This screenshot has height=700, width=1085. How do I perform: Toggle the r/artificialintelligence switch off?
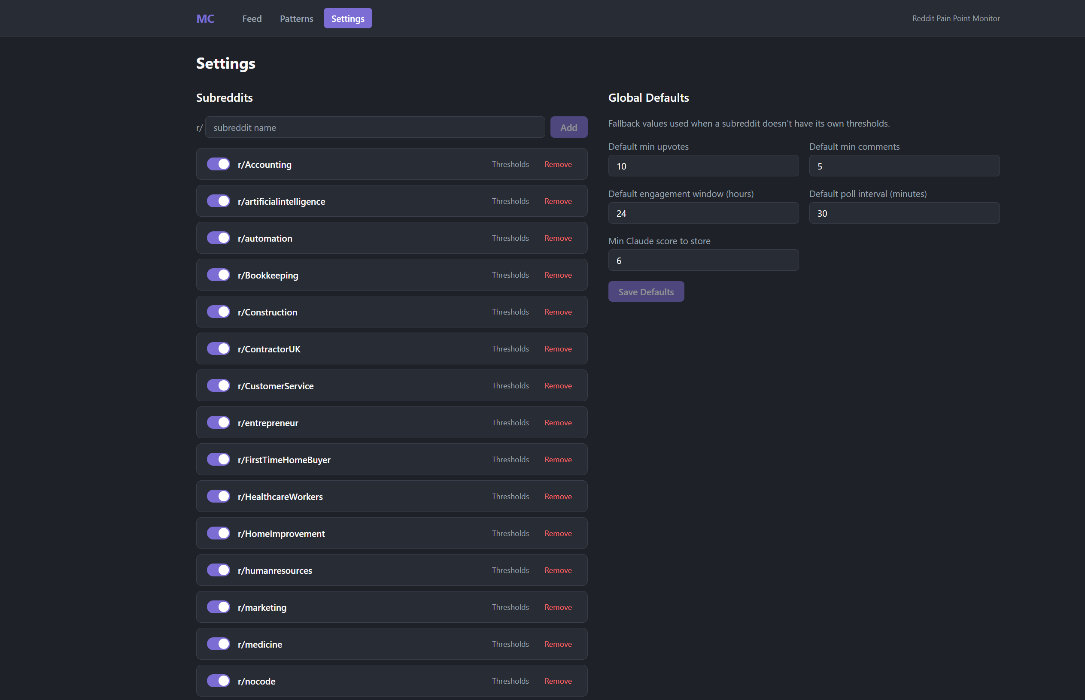click(x=218, y=201)
